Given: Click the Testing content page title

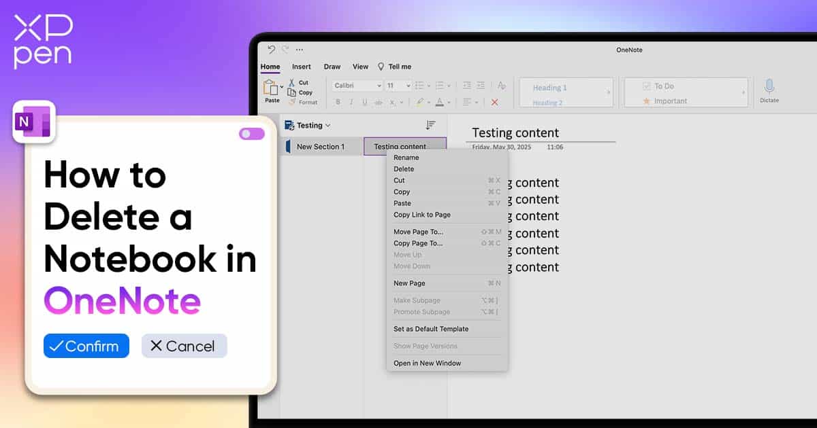Looking at the screenshot, I should [515, 133].
